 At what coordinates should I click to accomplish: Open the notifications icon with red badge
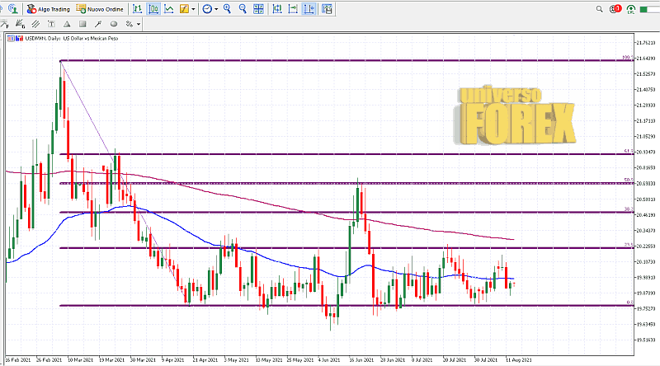615,8
